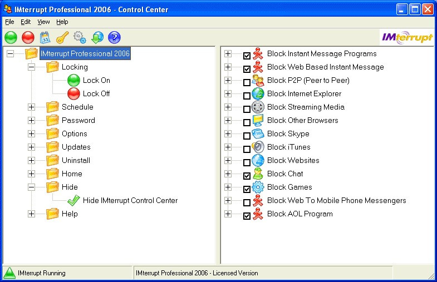This screenshot has height=282, width=437.
Task: Click the IMterrupt logo in toolbar
Action: (407, 37)
